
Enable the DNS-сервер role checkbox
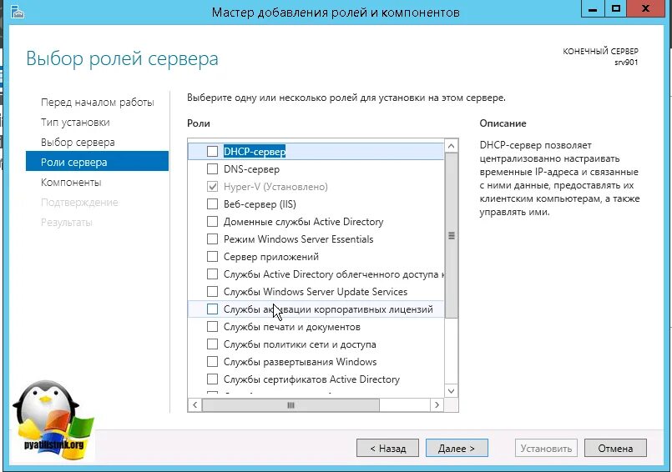click(212, 168)
